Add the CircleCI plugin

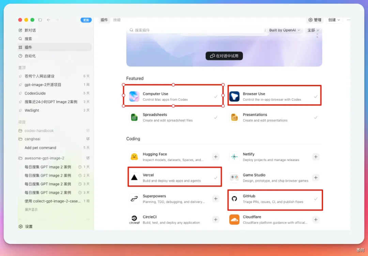tap(216, 219)
